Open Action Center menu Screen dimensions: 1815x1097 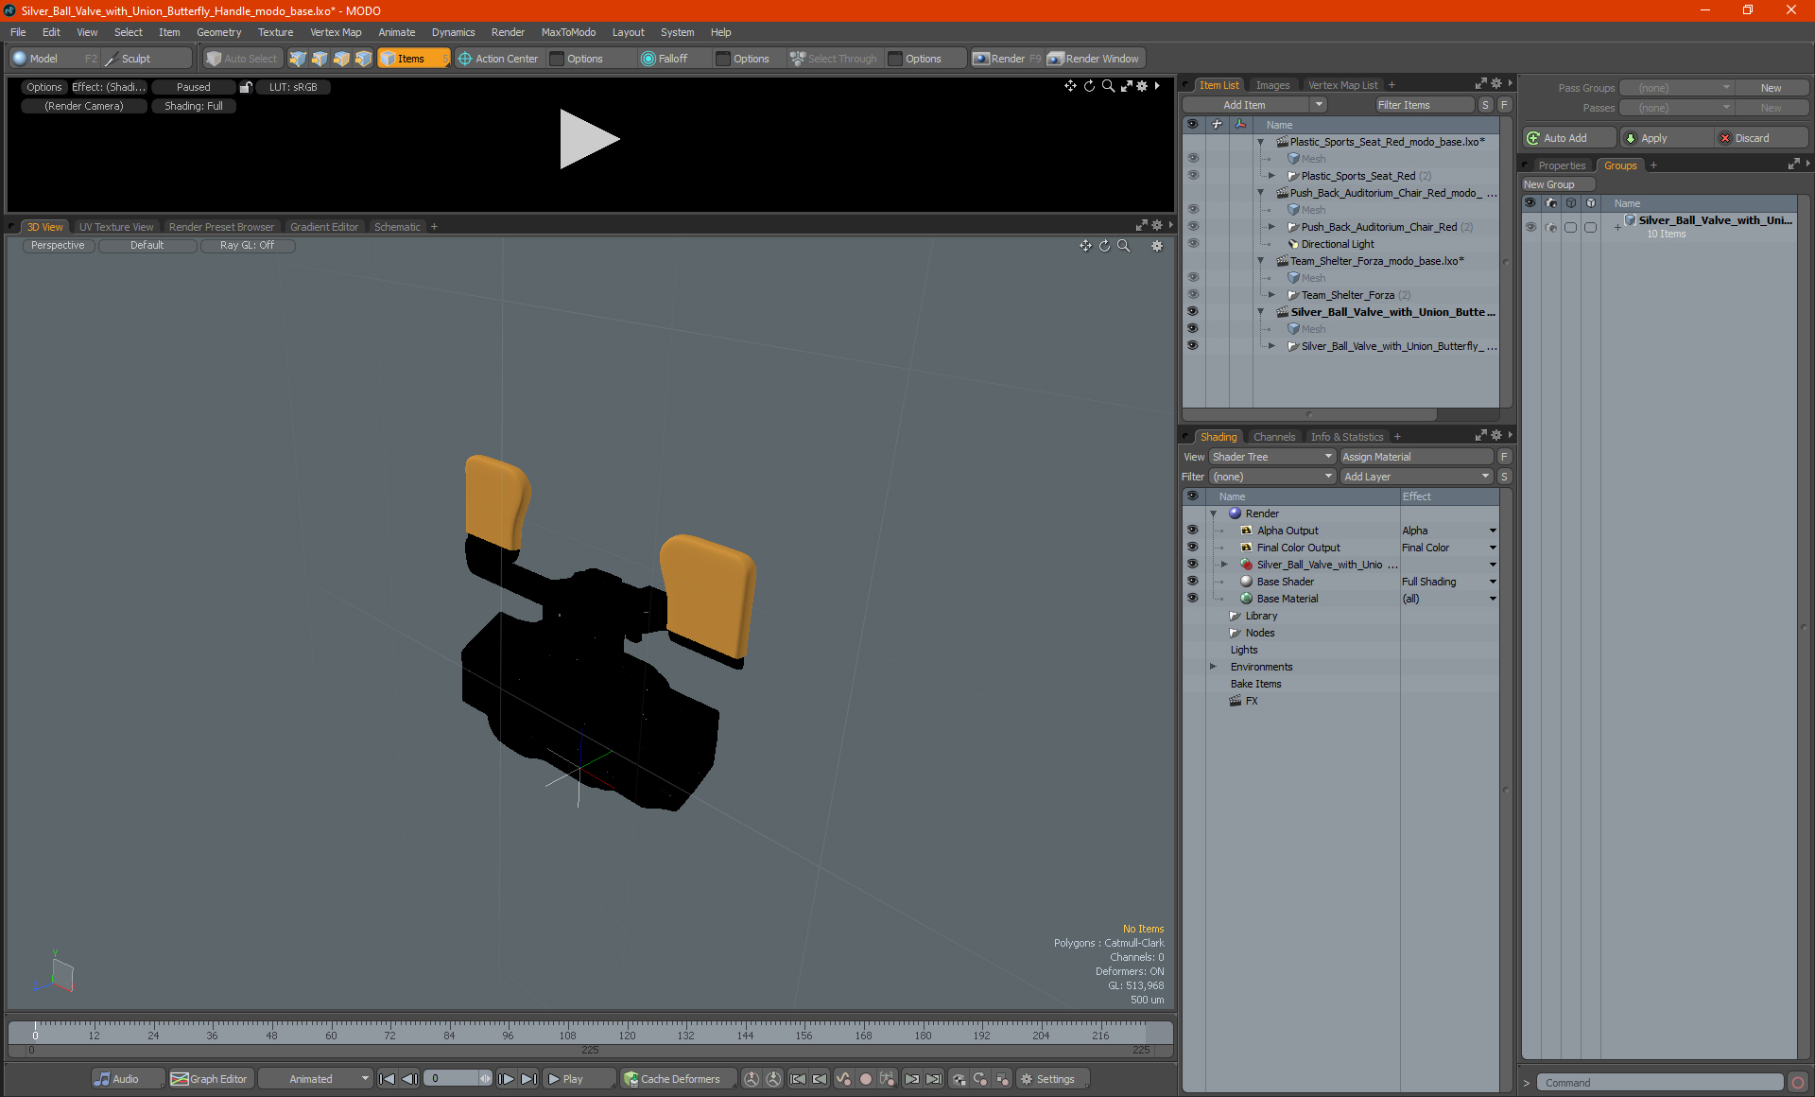(x=498, y=59)
